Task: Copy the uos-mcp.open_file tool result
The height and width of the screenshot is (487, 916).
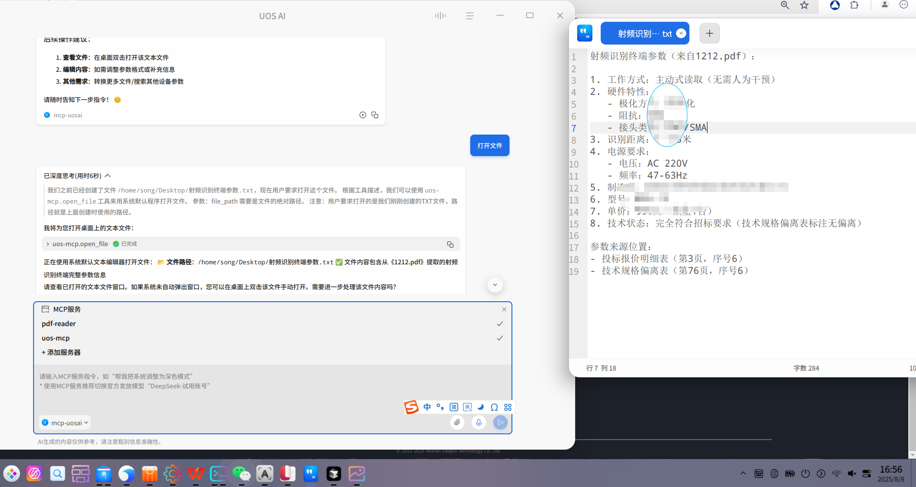Action: tap(450, 244)
